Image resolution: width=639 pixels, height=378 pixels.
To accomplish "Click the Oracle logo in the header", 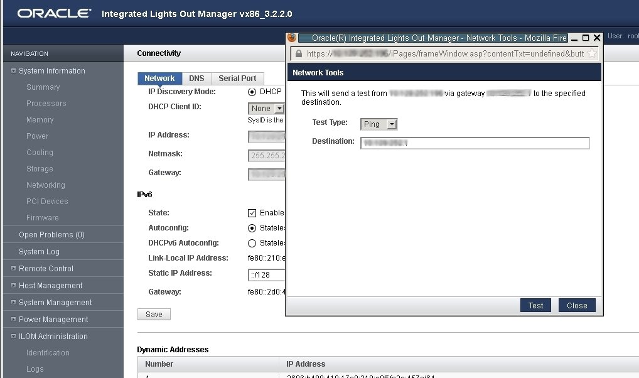I will (53, 13).
